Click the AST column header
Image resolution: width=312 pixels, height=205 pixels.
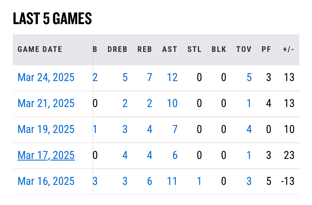click(x=170, y=49)
